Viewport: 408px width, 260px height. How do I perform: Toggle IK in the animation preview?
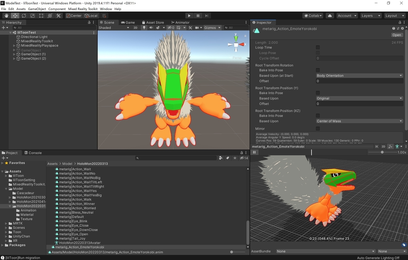tap(377, 147)
